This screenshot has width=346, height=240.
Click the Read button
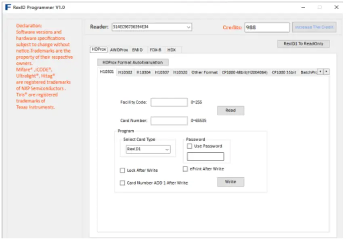click(x=231, y=110)
